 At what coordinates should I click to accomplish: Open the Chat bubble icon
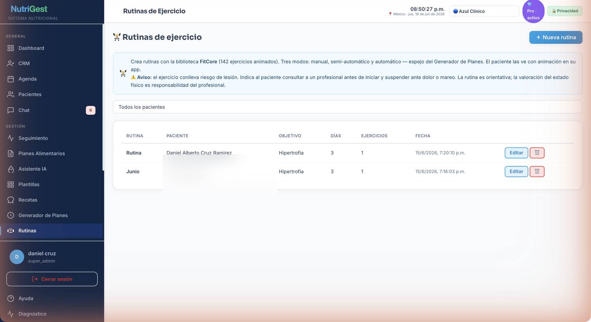(x=11, y=110)
